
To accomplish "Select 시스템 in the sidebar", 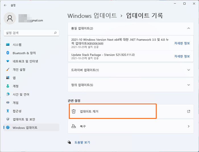I will (31, 45).
